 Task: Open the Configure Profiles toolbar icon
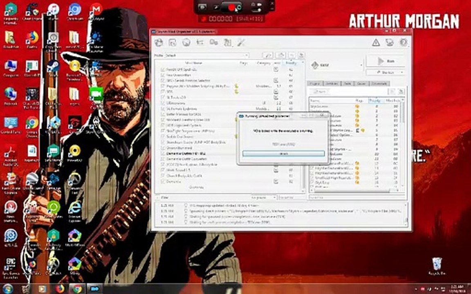coord(200,42)
